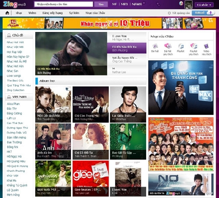Click the user avatar picture in header
This screenshot has height=198, width=219.
pos(189,5)
